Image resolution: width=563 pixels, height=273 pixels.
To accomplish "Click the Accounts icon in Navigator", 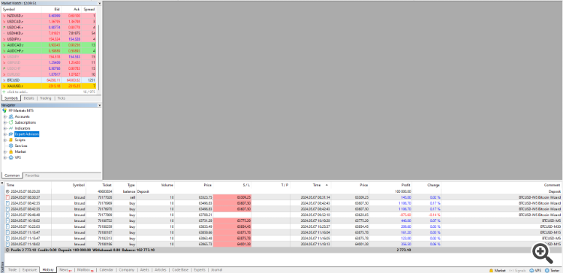I will click(11, 116).
